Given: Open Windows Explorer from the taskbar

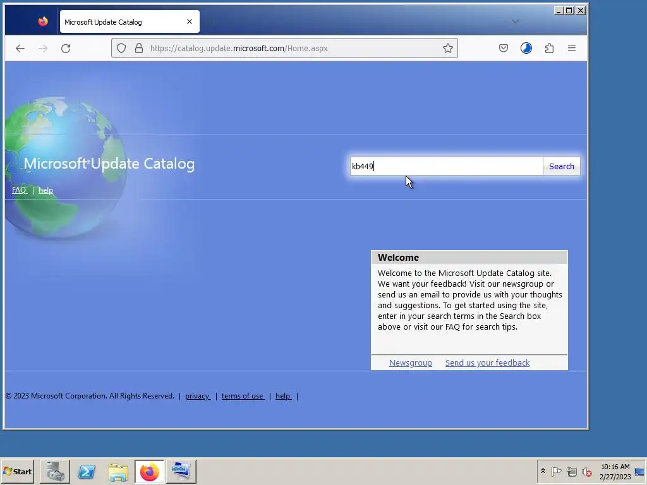Looking at the screenshot, I should point(118,471).
